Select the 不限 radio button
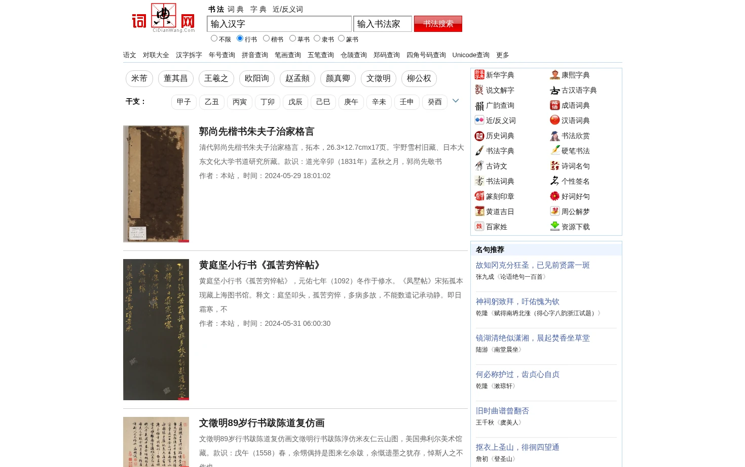This screenshot has width=745, height=467. [x=214, y=38]
